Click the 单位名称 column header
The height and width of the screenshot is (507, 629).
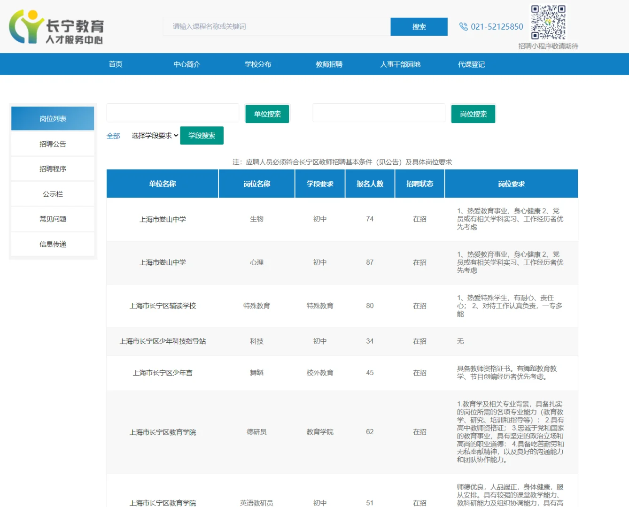click(x=163, y=184)
